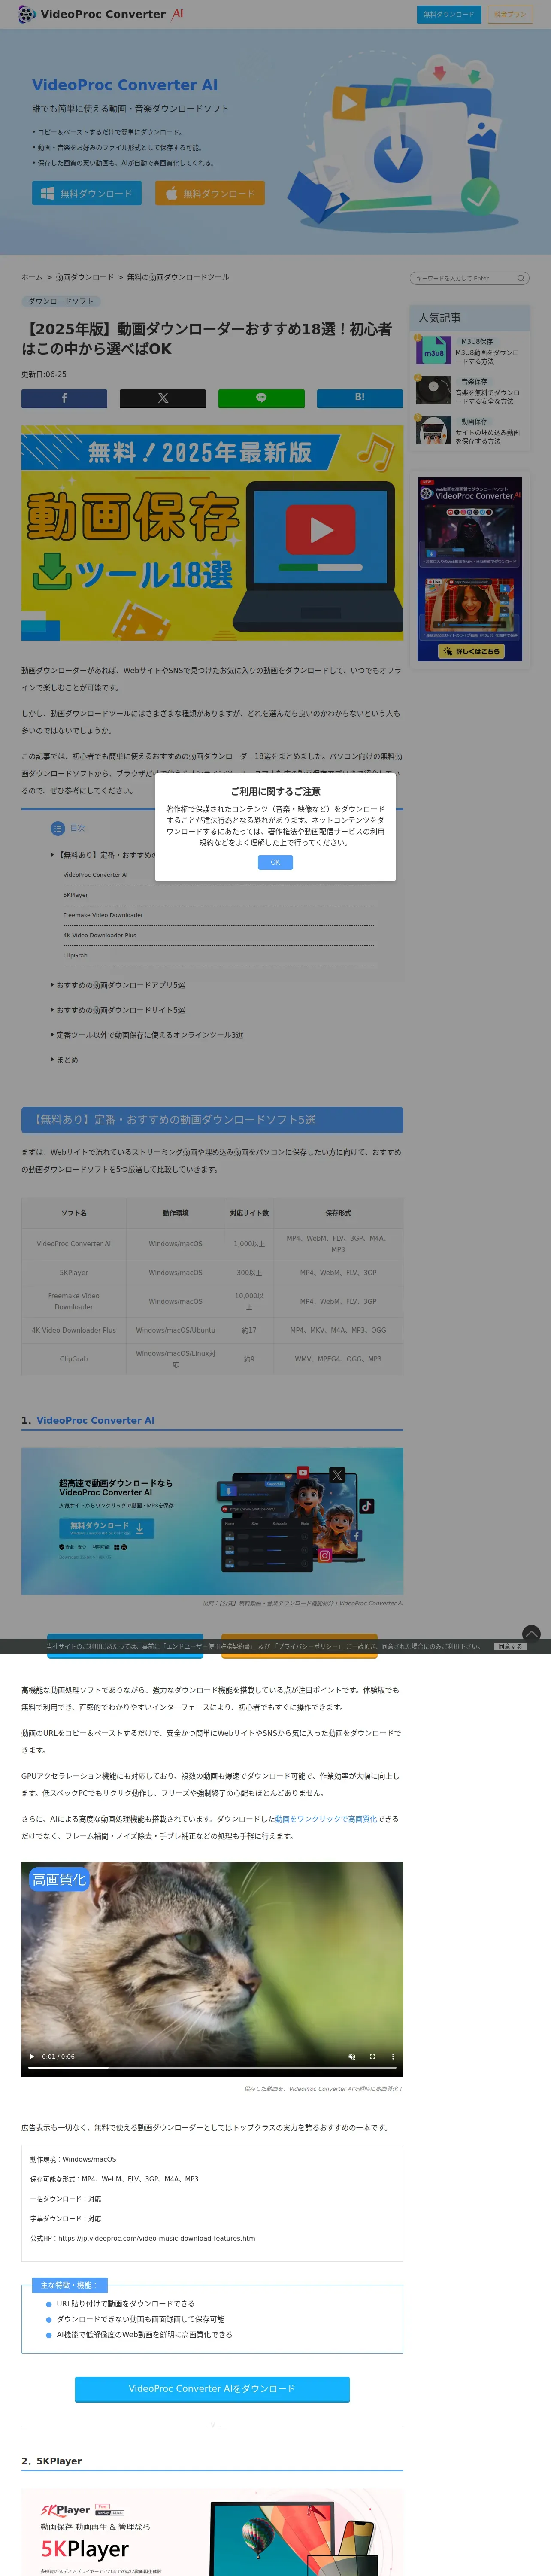551x2576 pixels.
Task: Click the 無料ダウンロード button in the header
Action: click(448, 14)
